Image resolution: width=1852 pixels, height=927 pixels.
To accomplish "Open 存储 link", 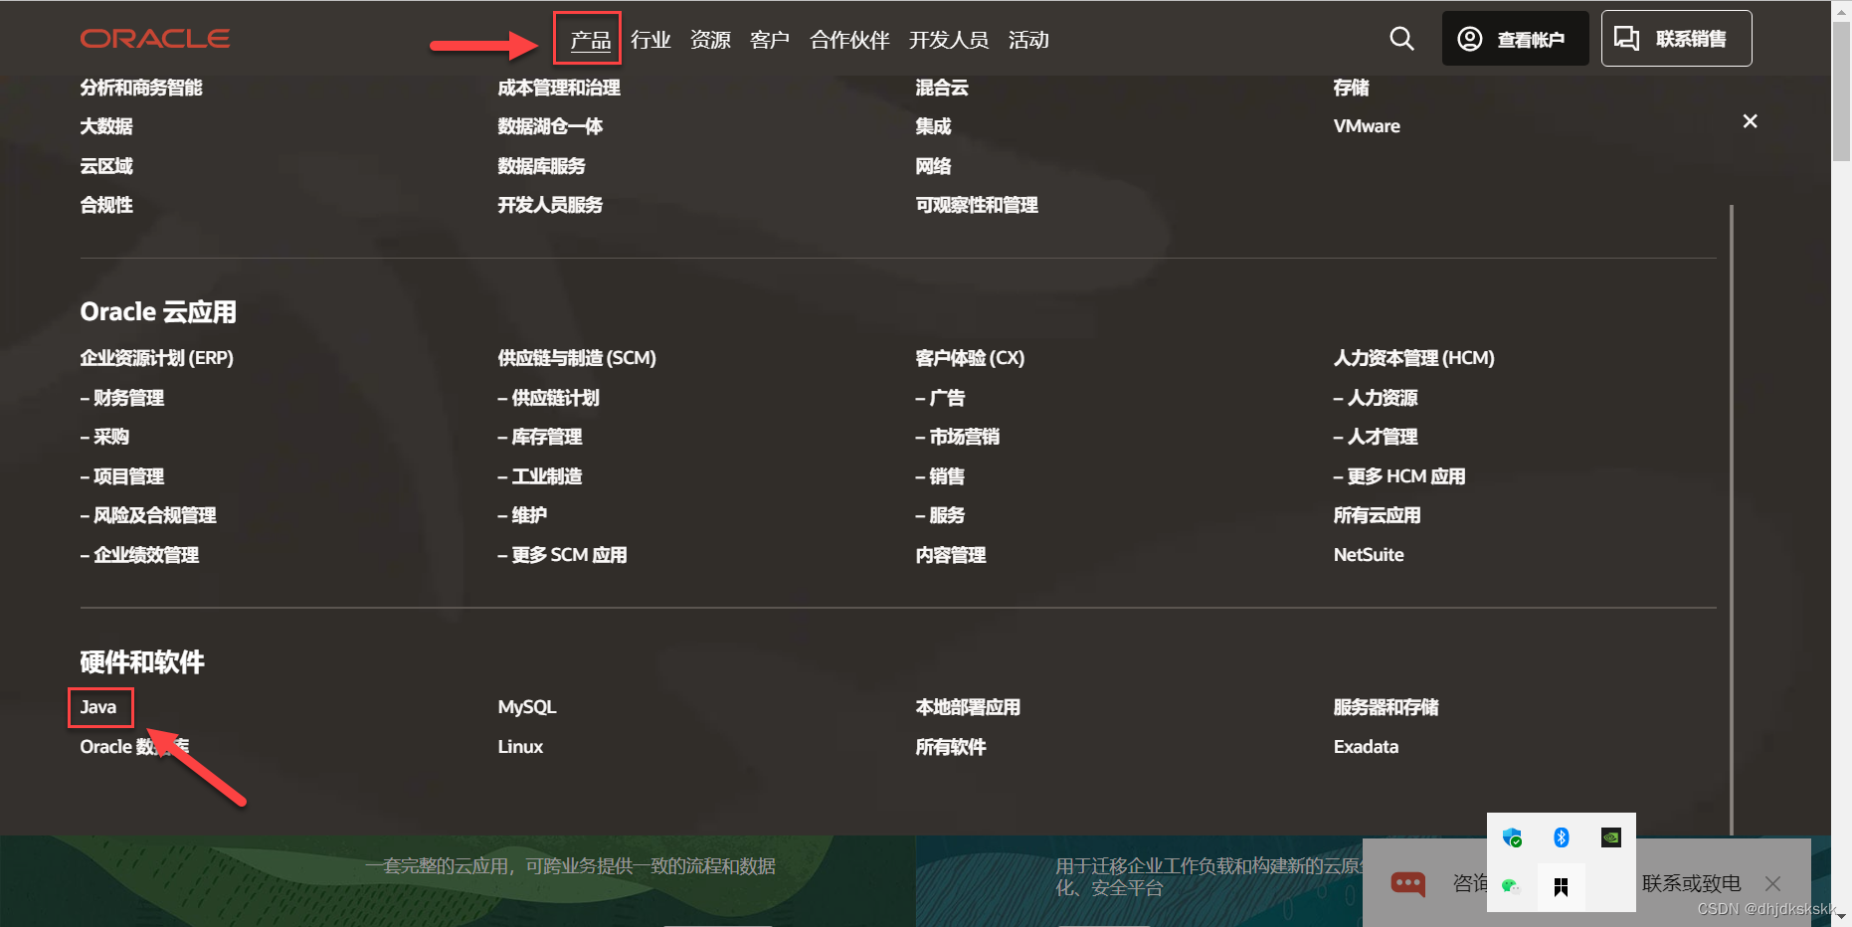I will [1351, 88].
